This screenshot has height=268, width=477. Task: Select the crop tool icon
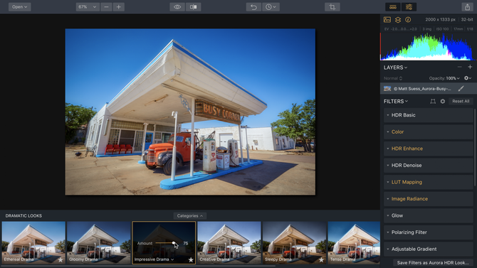(x=332, y=7)
